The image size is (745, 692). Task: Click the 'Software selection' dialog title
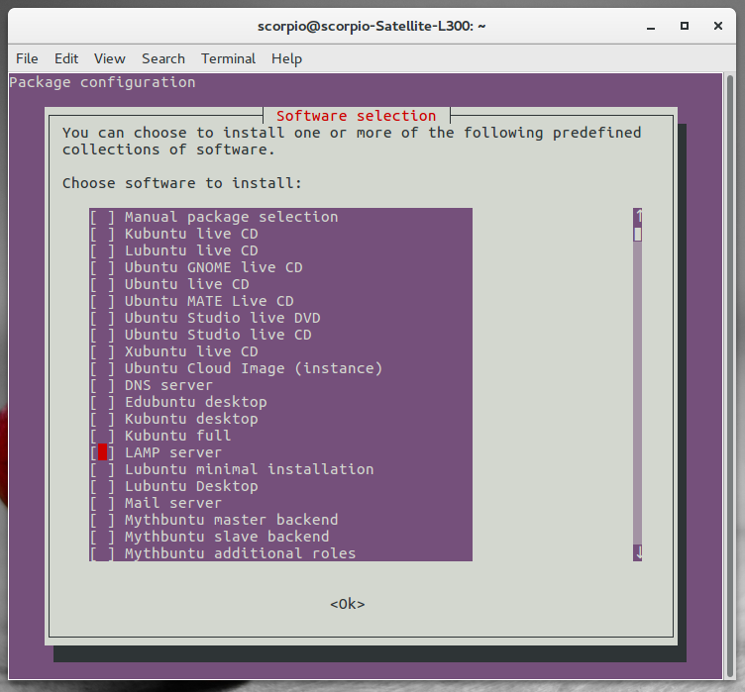pos(357,116)
